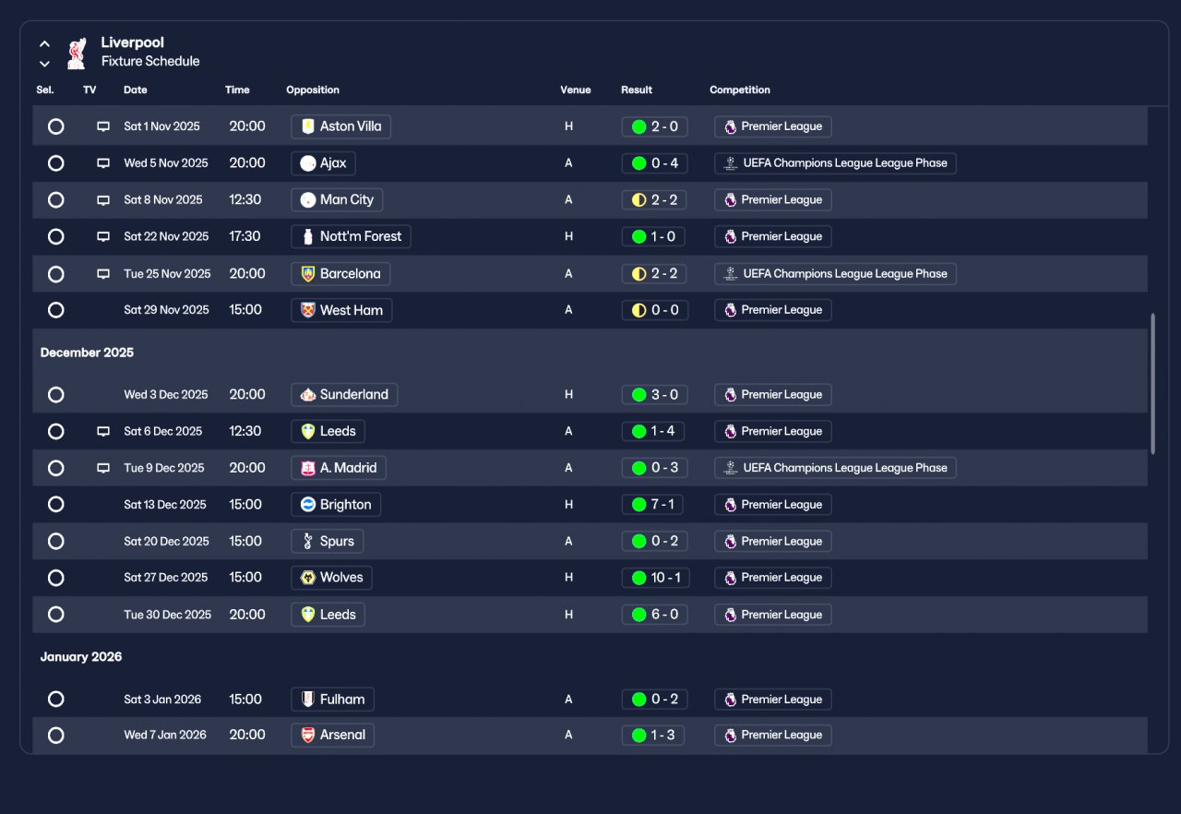1181x814 pixels.
Task: Click the down chevron beside Liverpool
Action: click(x=44, y=64)
